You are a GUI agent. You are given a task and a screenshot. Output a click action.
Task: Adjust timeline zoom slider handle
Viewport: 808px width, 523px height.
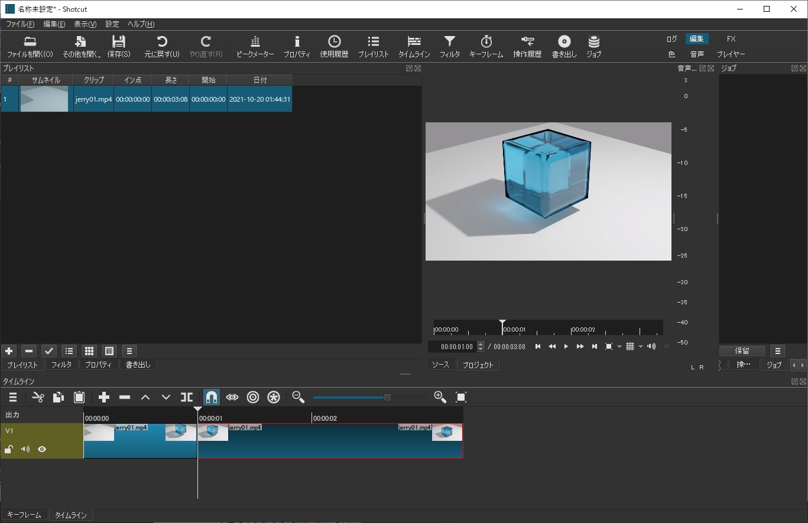387,397
